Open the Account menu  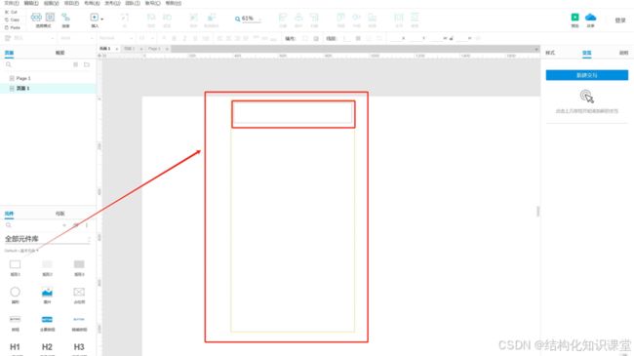coord(153,3)
